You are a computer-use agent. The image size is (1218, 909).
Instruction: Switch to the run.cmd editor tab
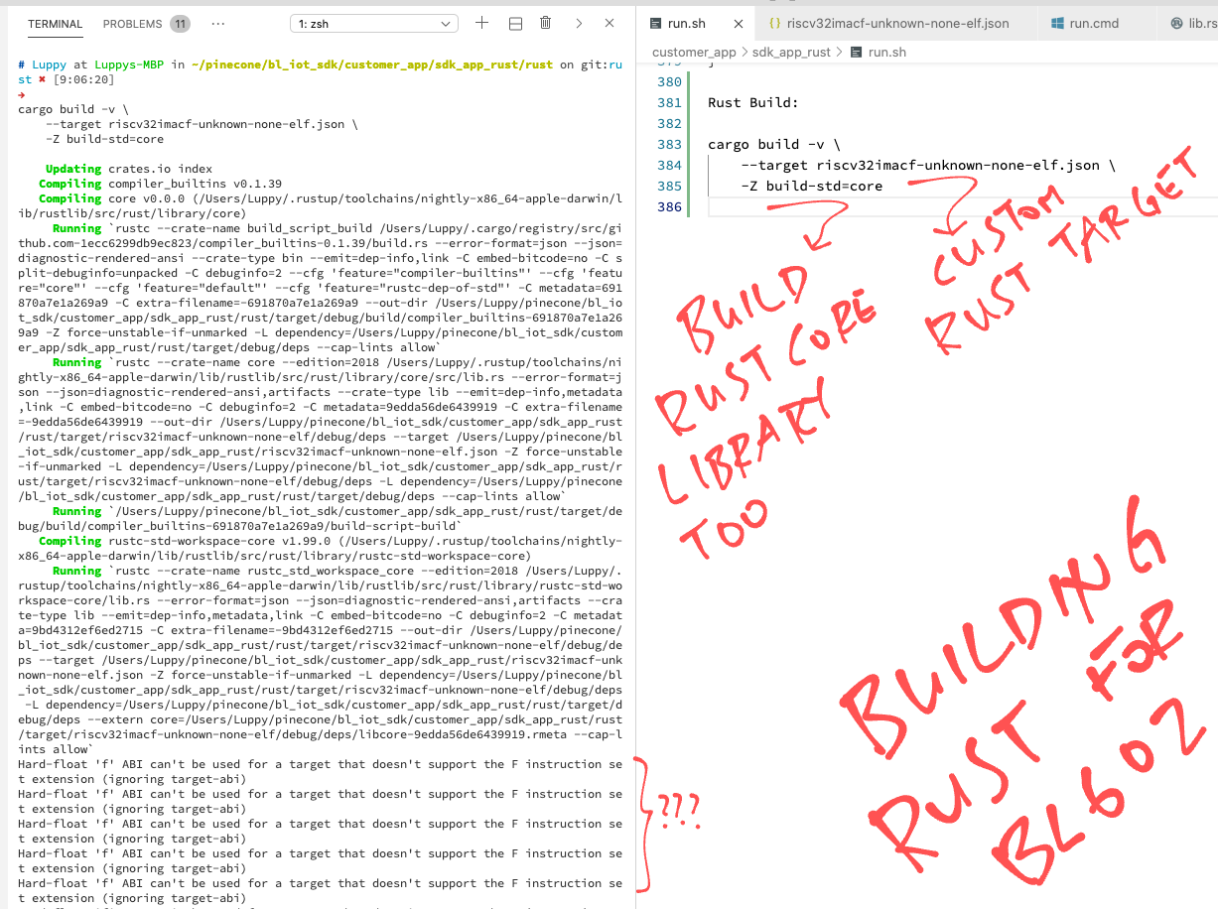[x=1094, y=23]
